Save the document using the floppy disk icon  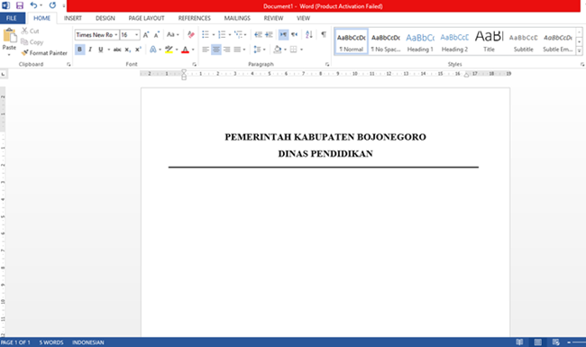pos(20,5)
